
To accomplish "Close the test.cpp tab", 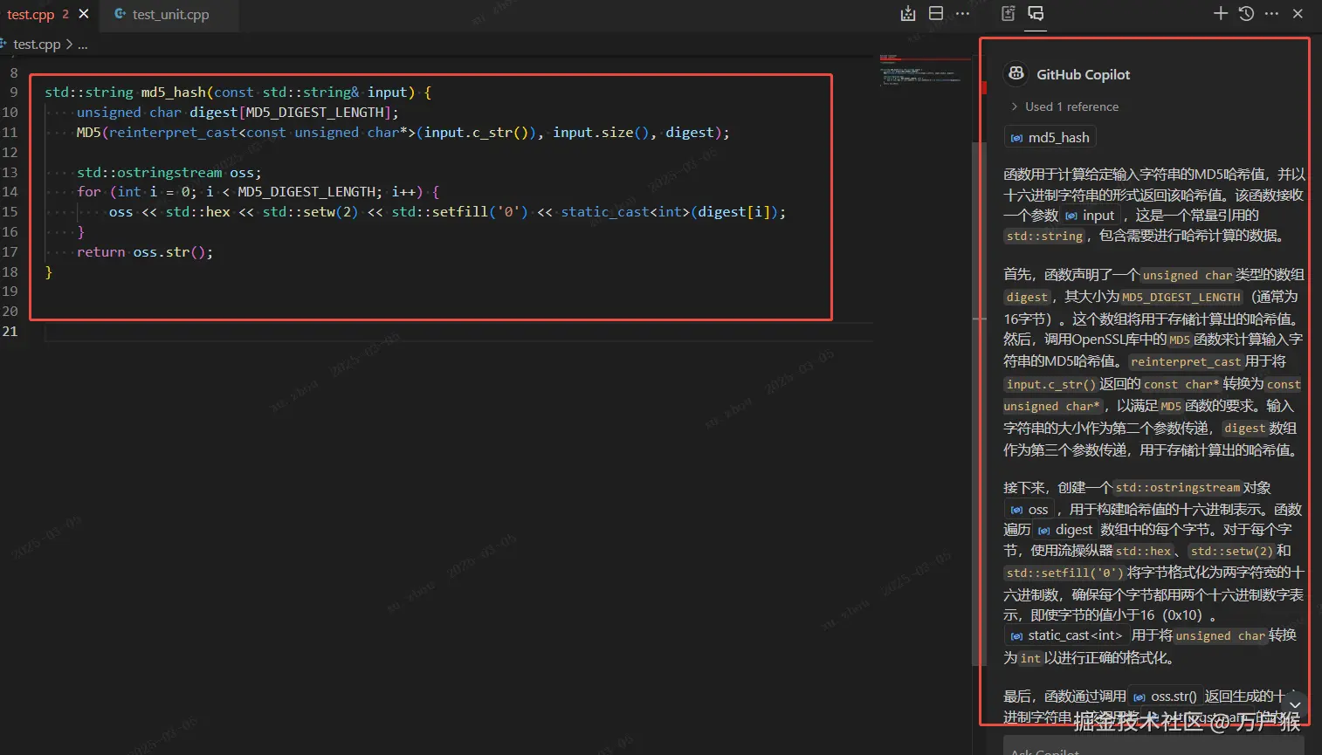I will click(x=84, y=14).
